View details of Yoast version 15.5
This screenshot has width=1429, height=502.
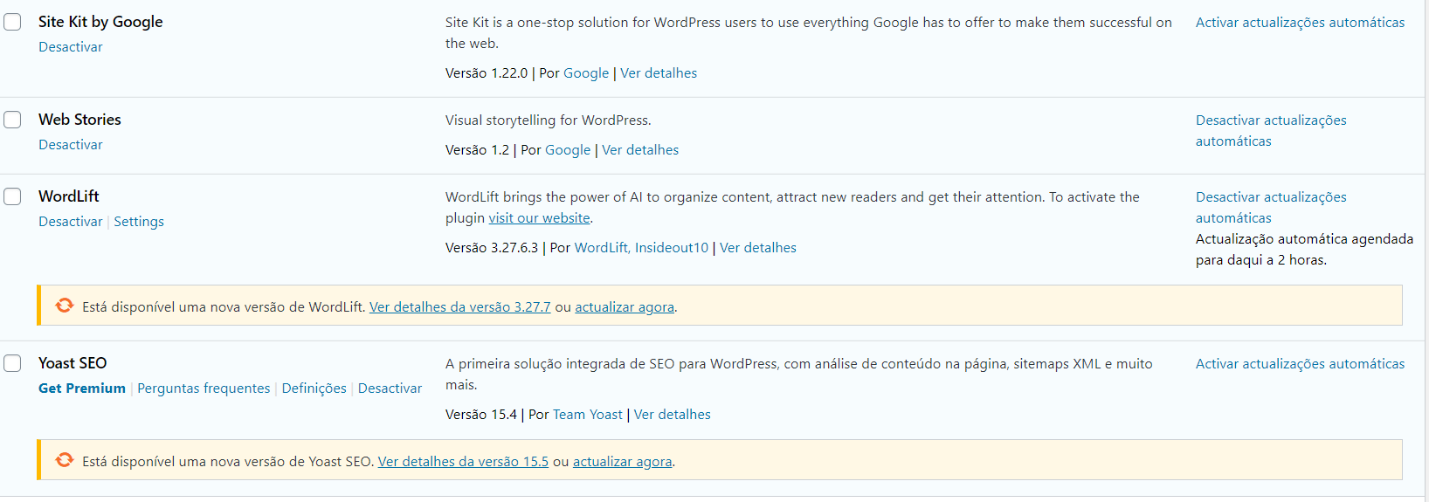(463, 462)
